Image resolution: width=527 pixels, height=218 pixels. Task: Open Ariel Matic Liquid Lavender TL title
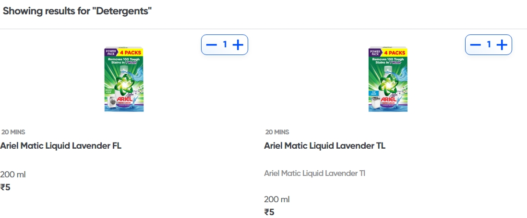[x=325, y=146]
